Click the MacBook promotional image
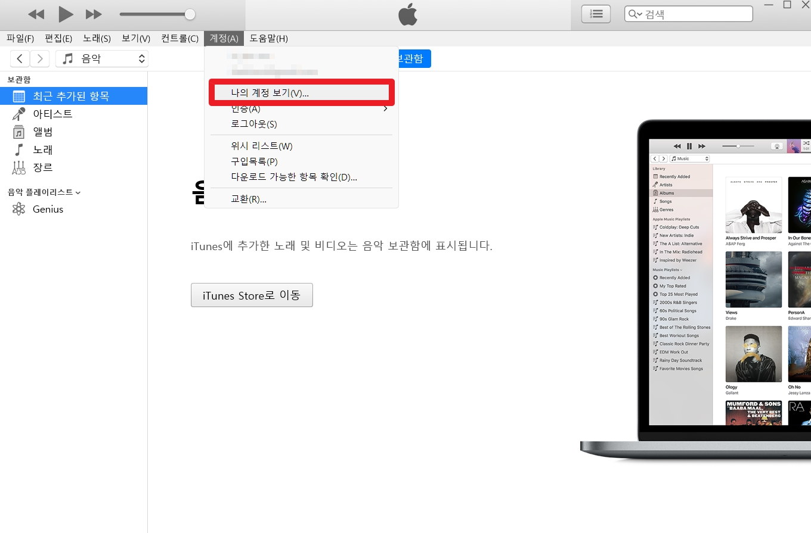The height and width of the screenshot is (533, 811). pyautogui.click(x=695, y=292)
